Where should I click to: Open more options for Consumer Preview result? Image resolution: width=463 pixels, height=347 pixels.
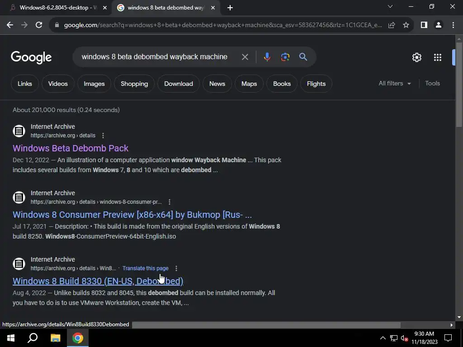(169, 202)
